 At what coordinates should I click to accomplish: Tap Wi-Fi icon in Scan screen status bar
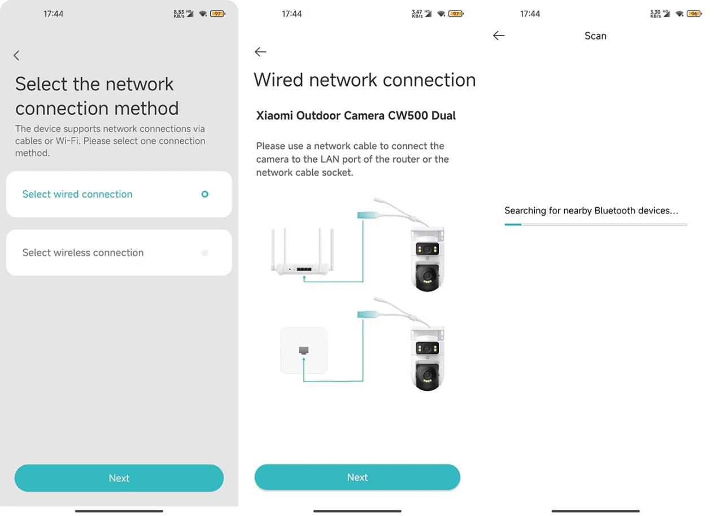(679, 14)
